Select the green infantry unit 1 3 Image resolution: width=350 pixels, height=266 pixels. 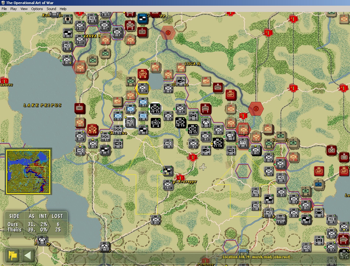pos(269,143)
